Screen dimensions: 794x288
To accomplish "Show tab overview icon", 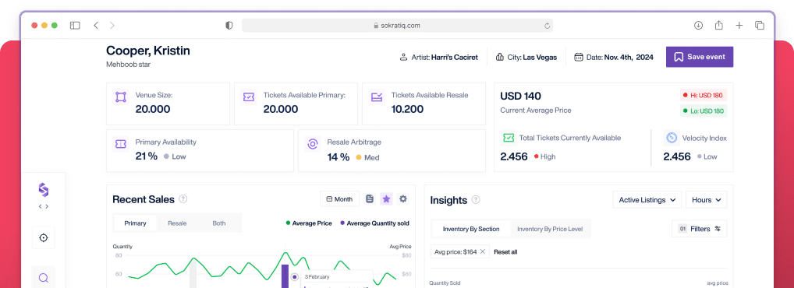I will pyautogui.click(x=760, y=25).
